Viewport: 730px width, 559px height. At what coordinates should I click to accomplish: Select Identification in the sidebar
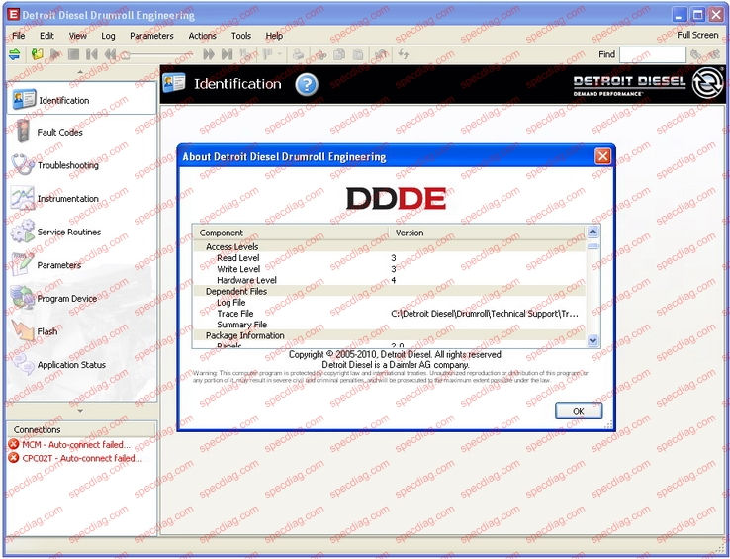point(82,99)
